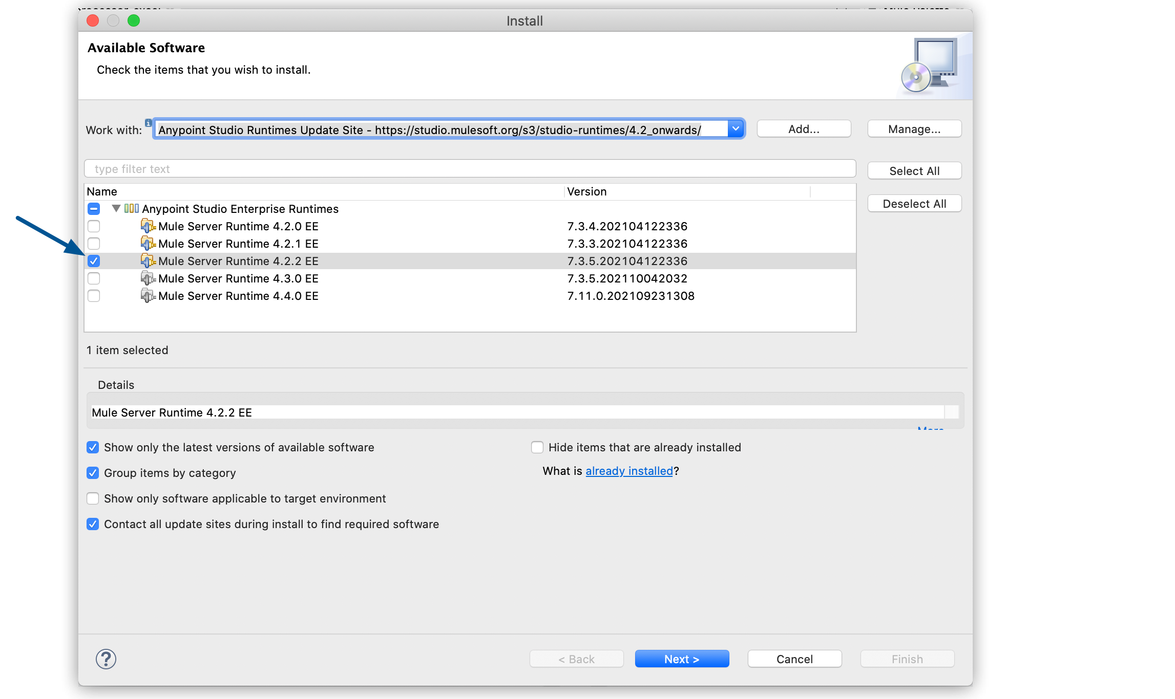Open help via the question mark icon
This screenshot has height=699, width=1175.
[106, 659]
